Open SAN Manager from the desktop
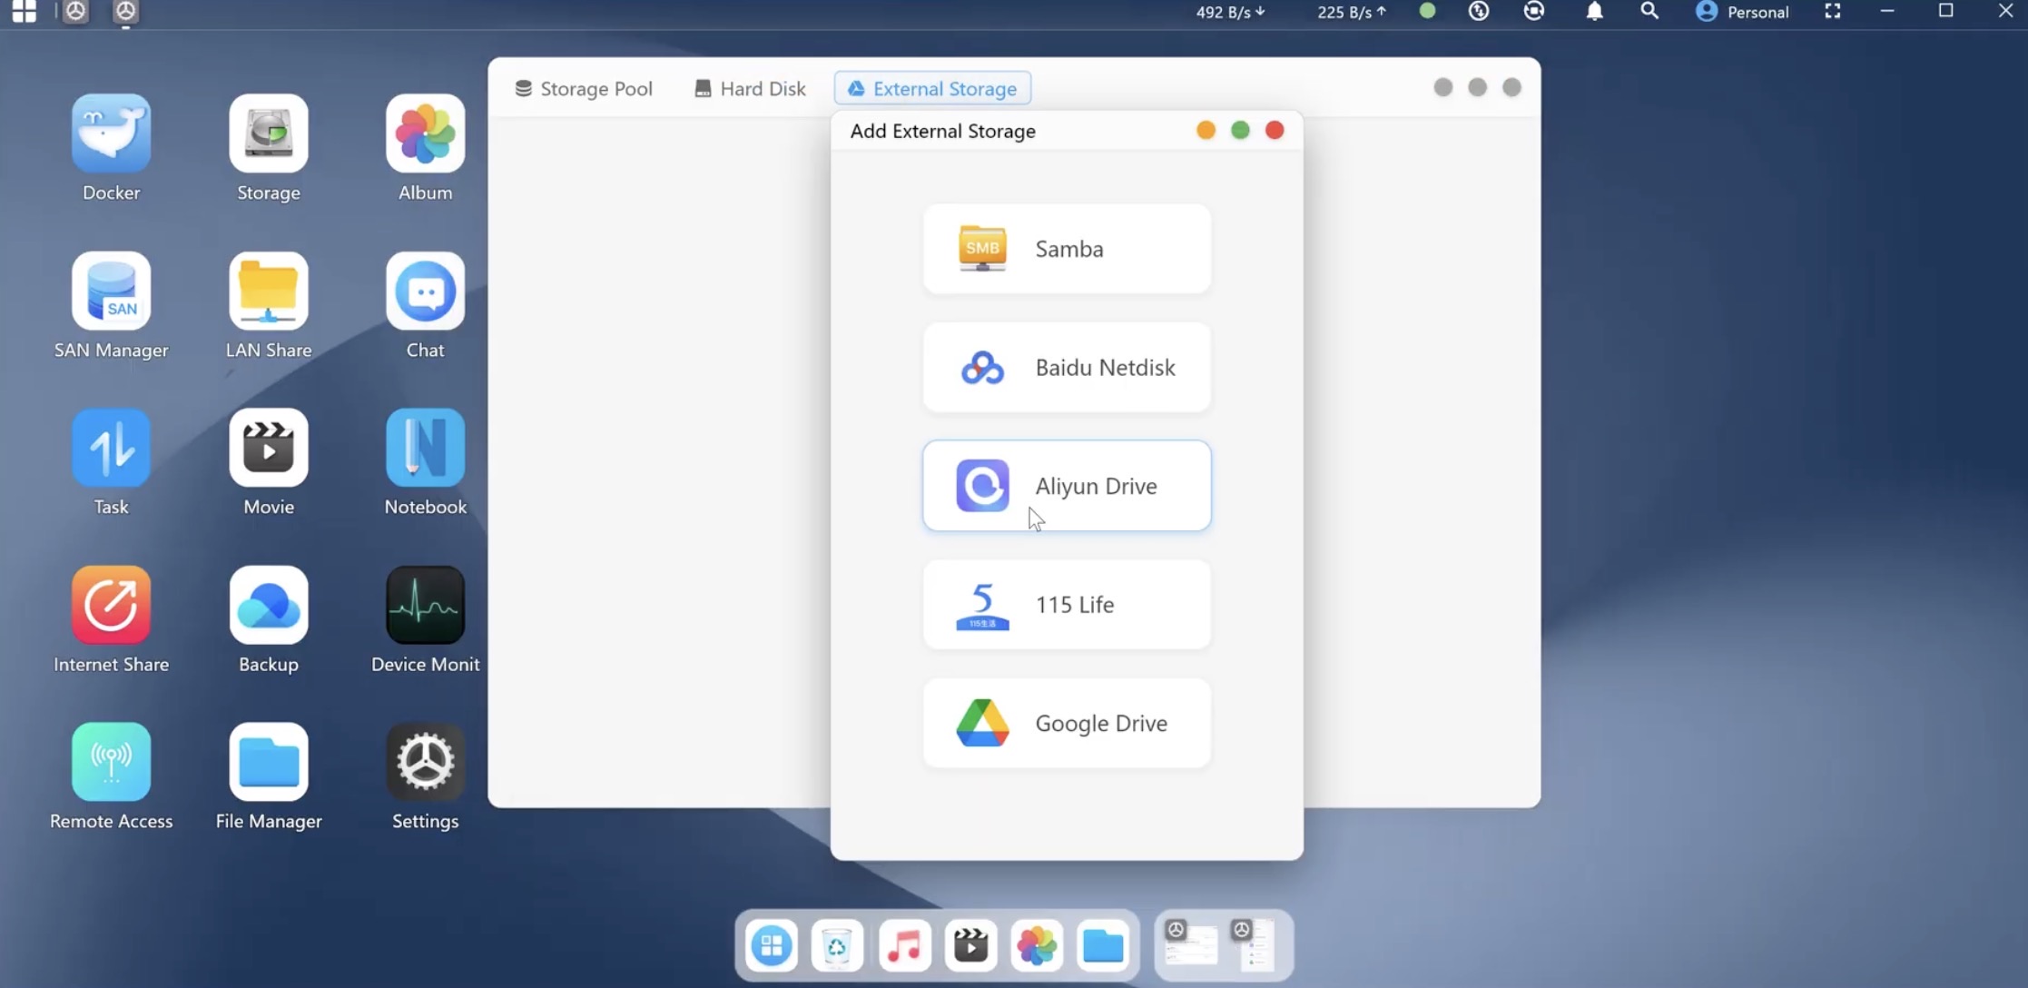 tap(111, 291)
